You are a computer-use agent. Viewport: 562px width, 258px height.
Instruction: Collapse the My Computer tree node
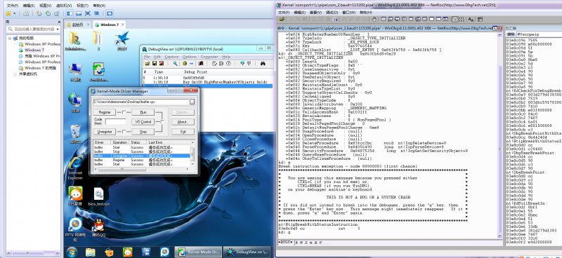[10, 39]
